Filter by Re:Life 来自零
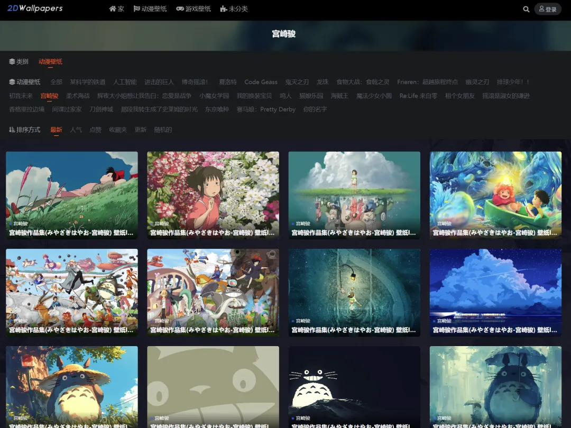The image size is (571, 428). pos(418,96)
